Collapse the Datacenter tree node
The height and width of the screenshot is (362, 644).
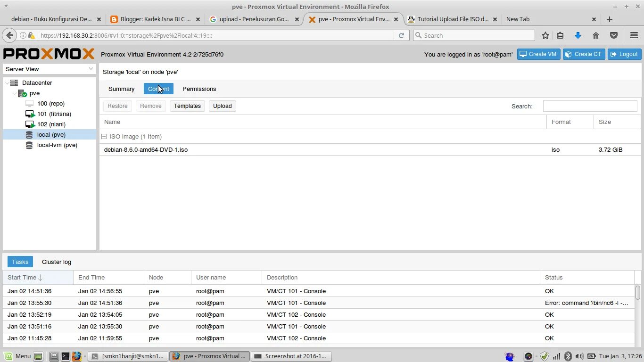(7, 82)
